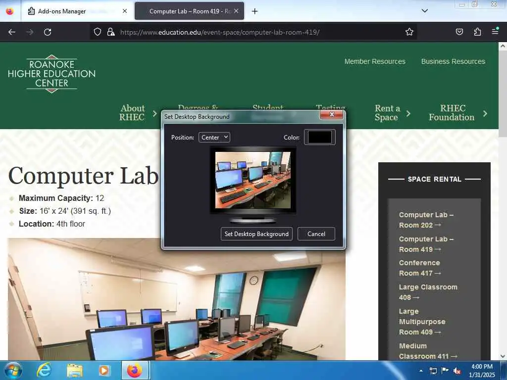Click the Show desktop button in the taskbar
Screen dimensions: 507x380
coord(504,370)
